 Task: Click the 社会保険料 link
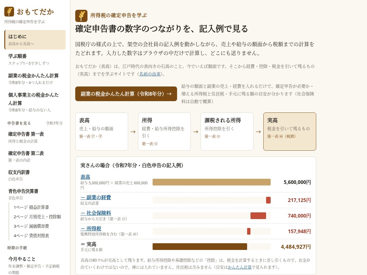click(96, 213)
